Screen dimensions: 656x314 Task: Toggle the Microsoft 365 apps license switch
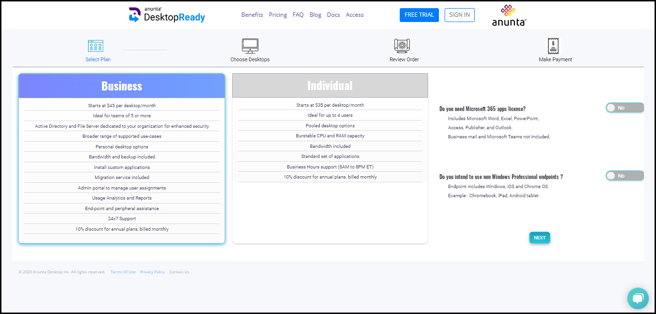(624, 108)
